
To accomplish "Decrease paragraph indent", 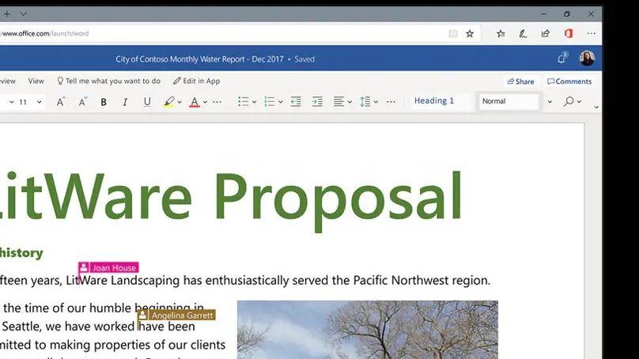I will coord(296,101).
